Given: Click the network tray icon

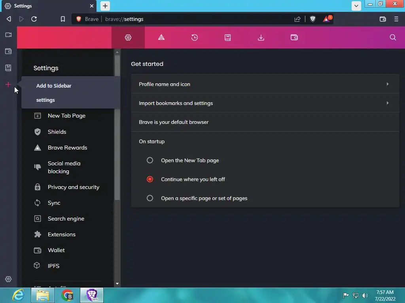Looking at the screenshot, I should (356, 296).
